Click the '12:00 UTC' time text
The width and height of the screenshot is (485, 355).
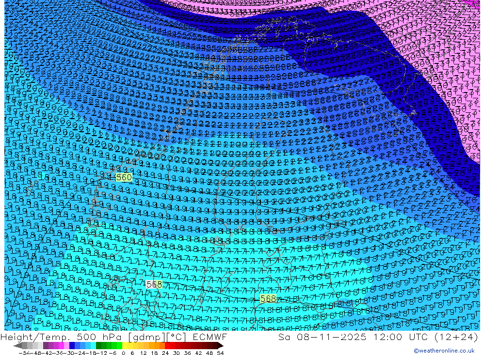(401, 337)
